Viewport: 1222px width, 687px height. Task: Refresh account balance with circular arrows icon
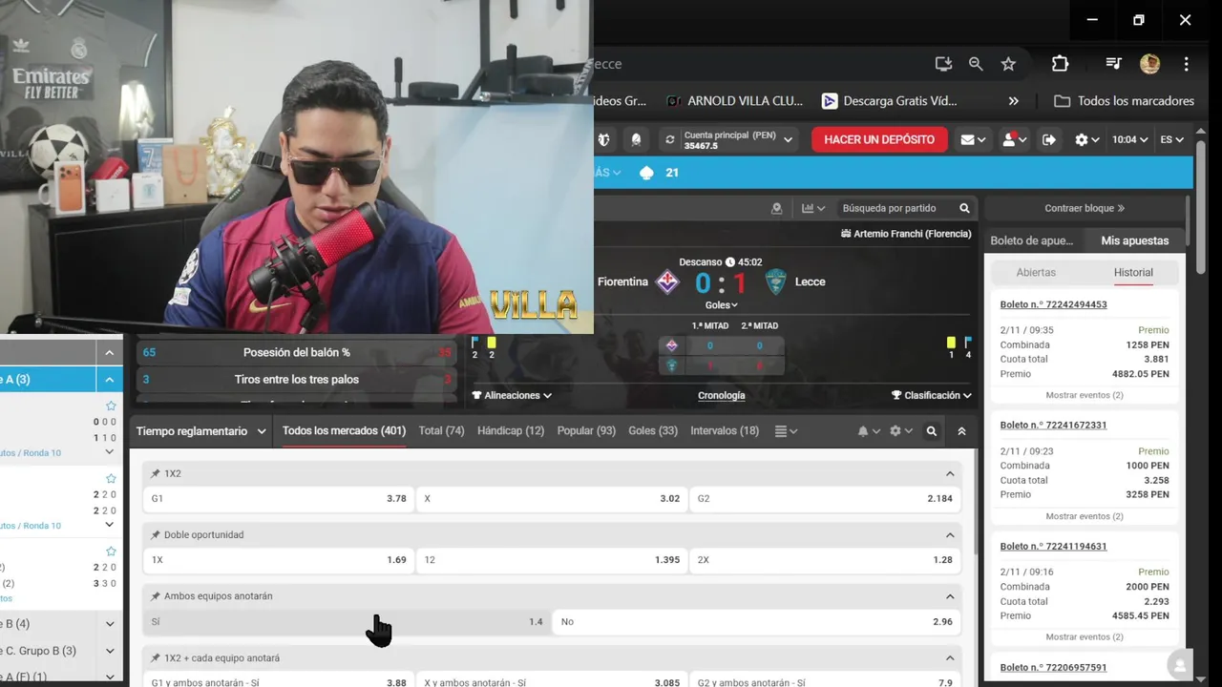coord(670,139)
